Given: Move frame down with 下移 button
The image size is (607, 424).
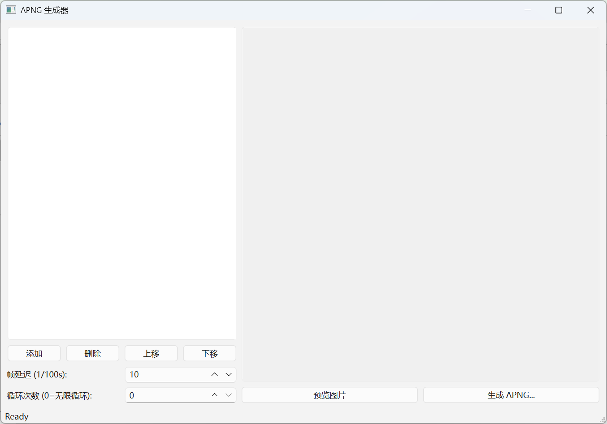Looking at the screenshot, I should coord(210,353).
